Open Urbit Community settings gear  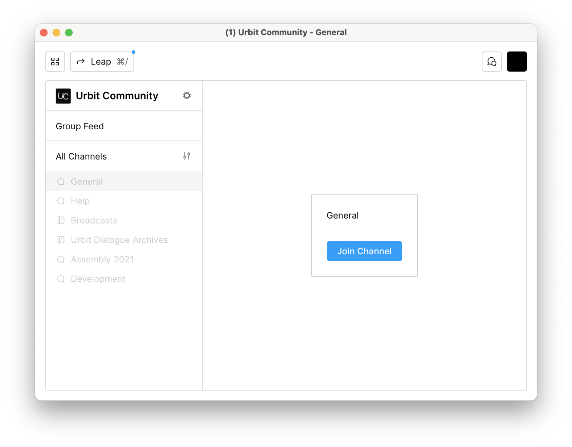point(187,95)
